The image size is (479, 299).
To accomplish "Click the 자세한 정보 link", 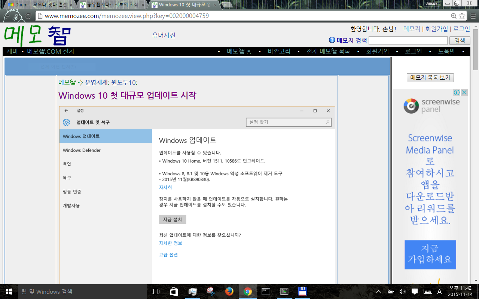I will pos(171,243).
